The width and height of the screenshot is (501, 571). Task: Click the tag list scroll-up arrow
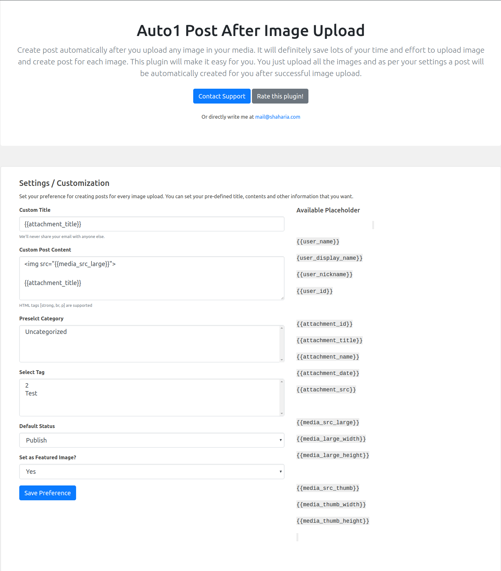pos(282,382)
